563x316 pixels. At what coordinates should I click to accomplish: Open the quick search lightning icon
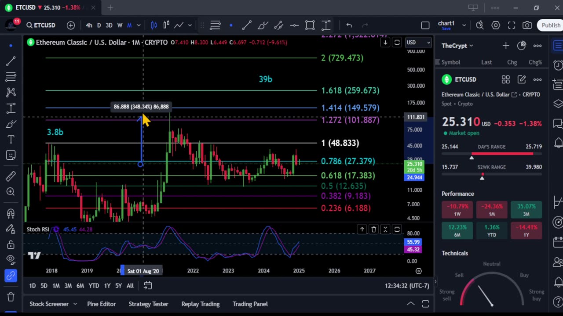pos(480,25)
